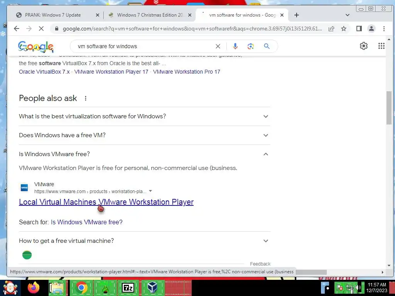Click the forward navigation arrow
The height and width of the screenshot is (296, 395).
click(29, 29)
